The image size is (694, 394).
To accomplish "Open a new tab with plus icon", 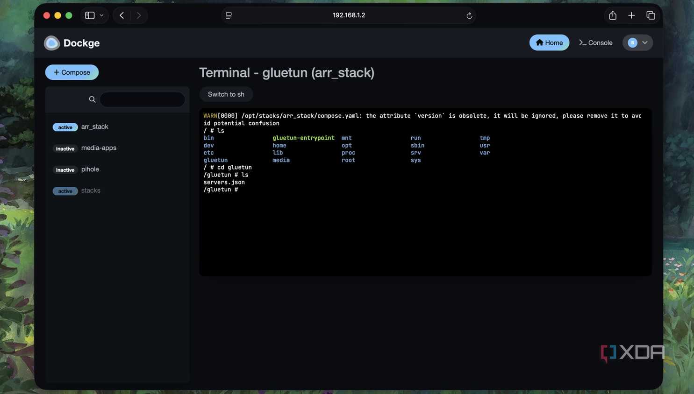I will [631, 15].
